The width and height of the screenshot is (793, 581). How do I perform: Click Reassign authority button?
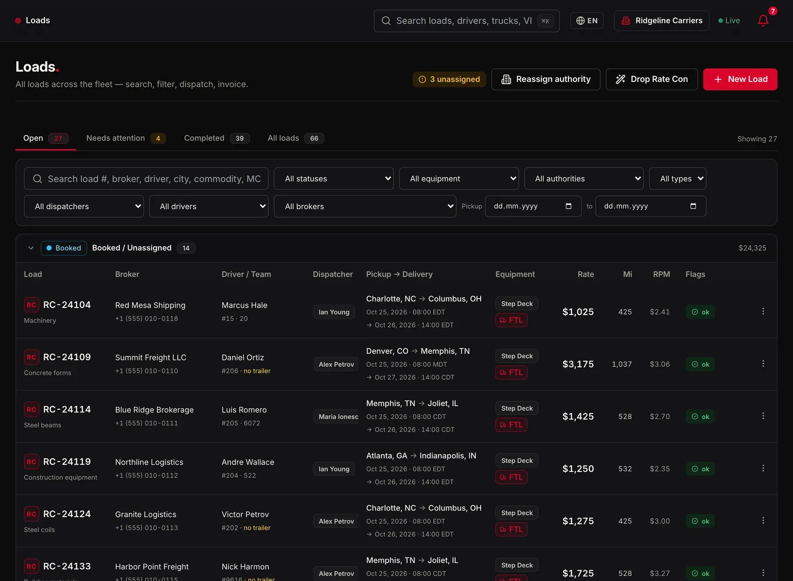[x=546, y=79]
